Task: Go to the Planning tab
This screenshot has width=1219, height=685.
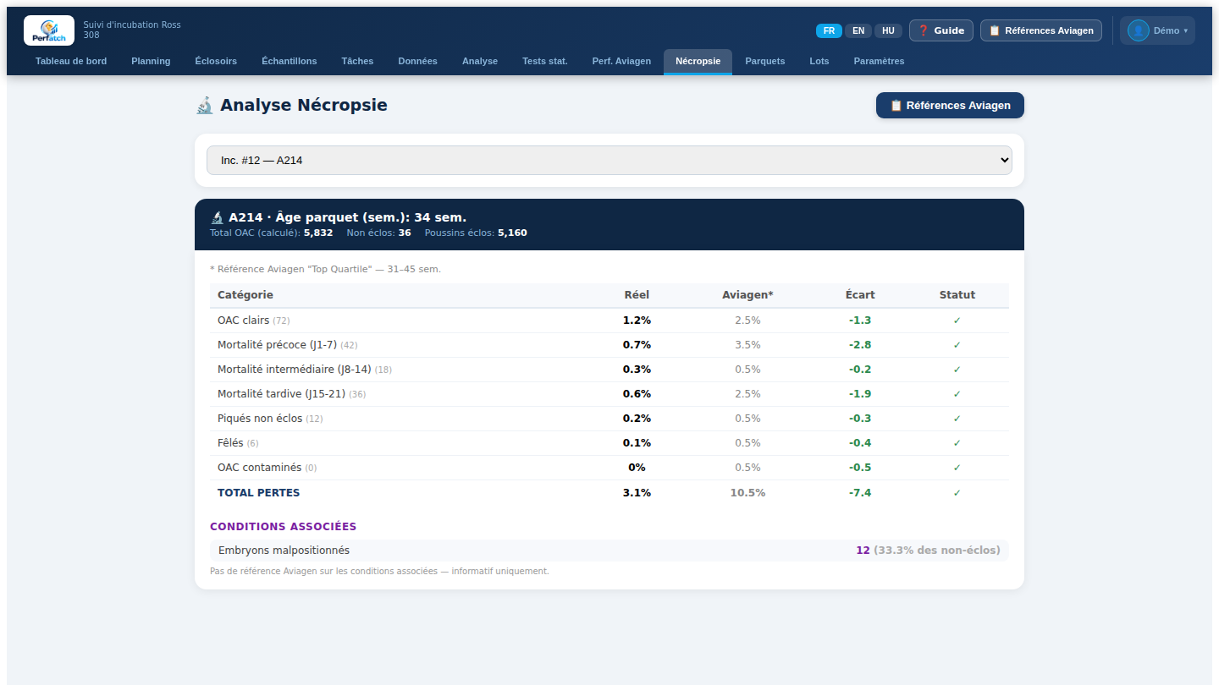Action: (151, 61)
